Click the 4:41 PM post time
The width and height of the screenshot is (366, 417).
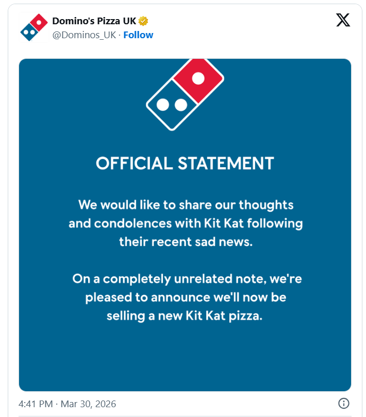(36, 404)
